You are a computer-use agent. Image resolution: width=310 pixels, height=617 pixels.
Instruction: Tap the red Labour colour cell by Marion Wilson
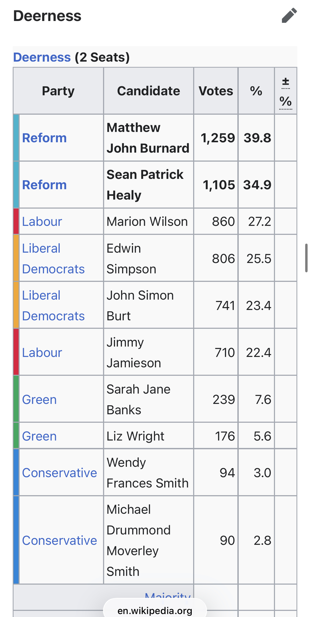pos(16,222)
